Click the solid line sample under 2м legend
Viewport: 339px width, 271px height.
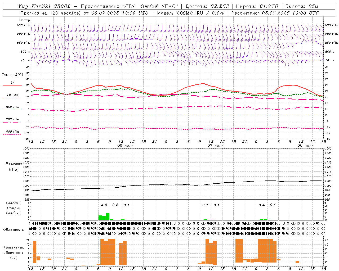[12, 85]
